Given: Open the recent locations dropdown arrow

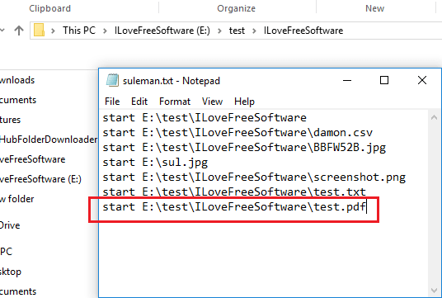Looking at the screenshot, I should 2,31.
